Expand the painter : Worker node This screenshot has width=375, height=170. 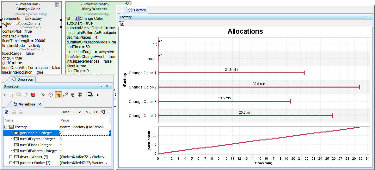11,163
